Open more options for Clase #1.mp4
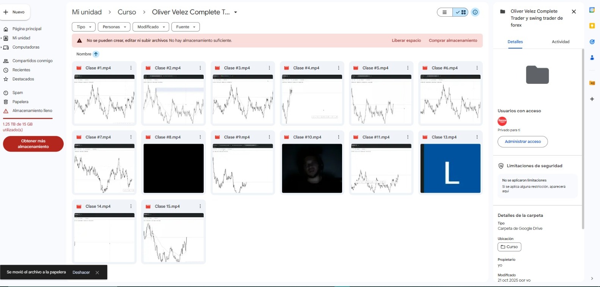The image size is (600, 287). point(131,68)
